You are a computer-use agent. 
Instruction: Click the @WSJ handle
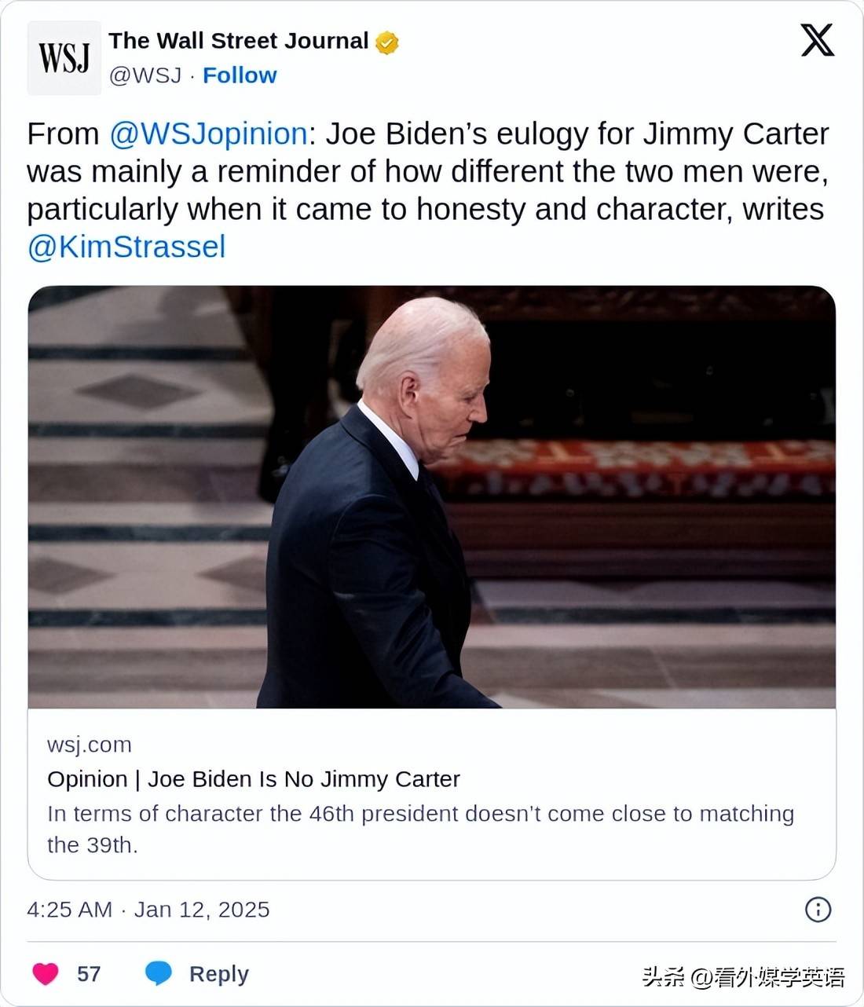pyautogui.click(x=145, y=75)
